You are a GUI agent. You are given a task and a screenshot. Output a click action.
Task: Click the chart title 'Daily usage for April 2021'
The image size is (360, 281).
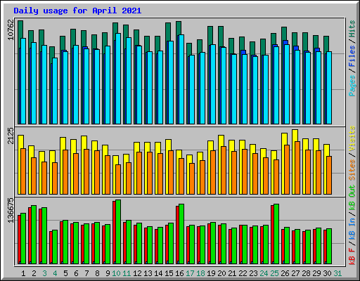pos(77,11)
